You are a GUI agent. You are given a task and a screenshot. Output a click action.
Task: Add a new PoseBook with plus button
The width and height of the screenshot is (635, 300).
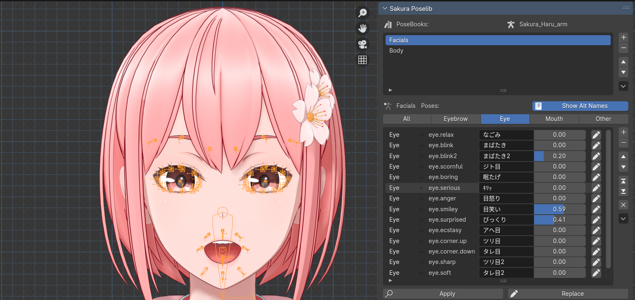pos(623,37)
